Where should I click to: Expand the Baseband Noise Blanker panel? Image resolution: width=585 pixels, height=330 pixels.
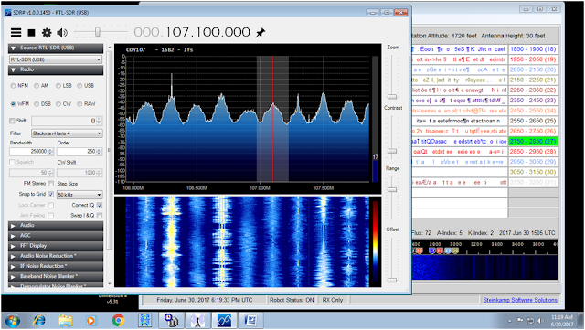(x=56, y=276)
